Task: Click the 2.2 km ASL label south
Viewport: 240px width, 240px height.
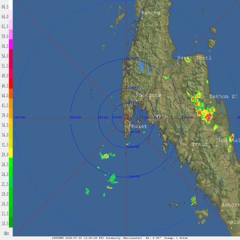Action: click(133, 176)
